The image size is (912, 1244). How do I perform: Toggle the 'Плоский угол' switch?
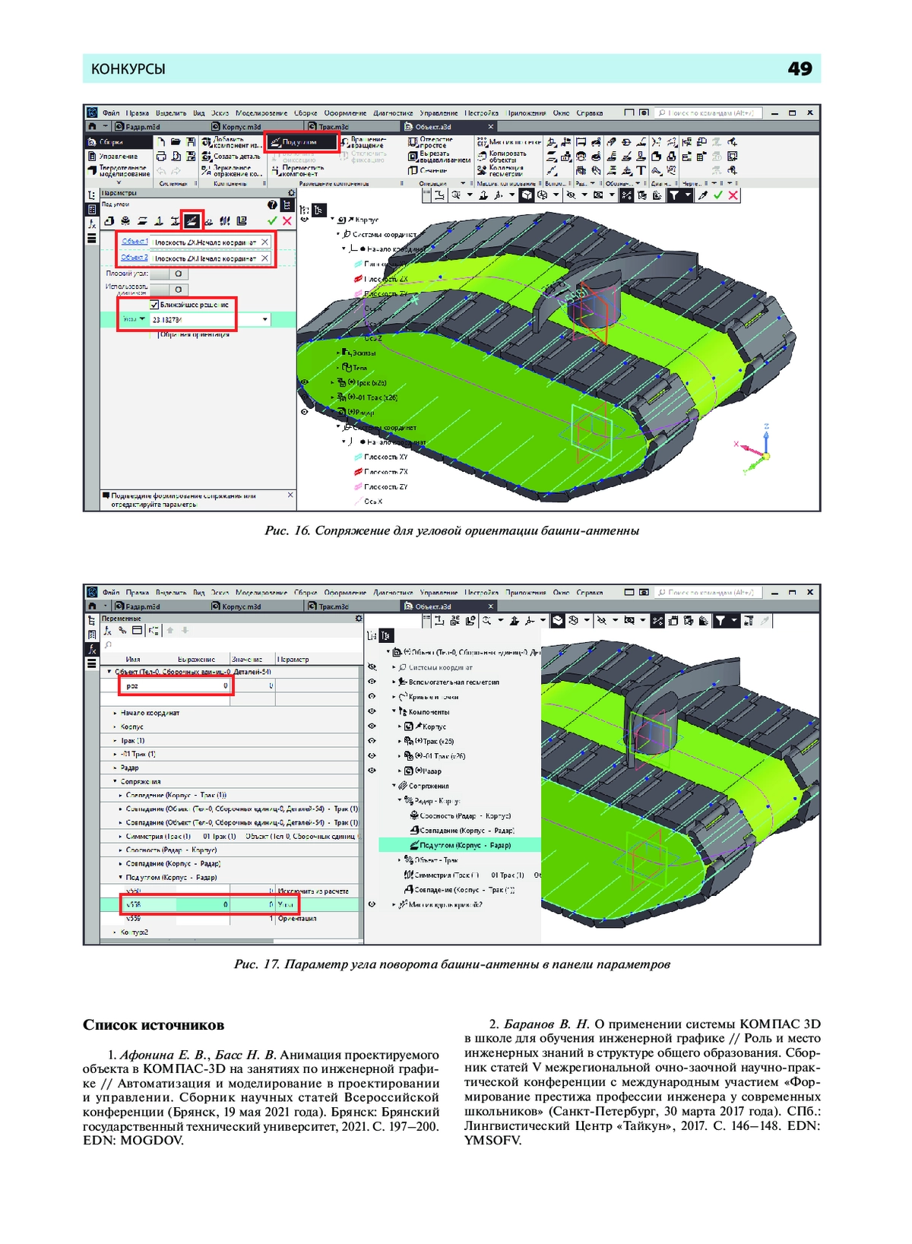pyautogui.click(x=169, y=274)
